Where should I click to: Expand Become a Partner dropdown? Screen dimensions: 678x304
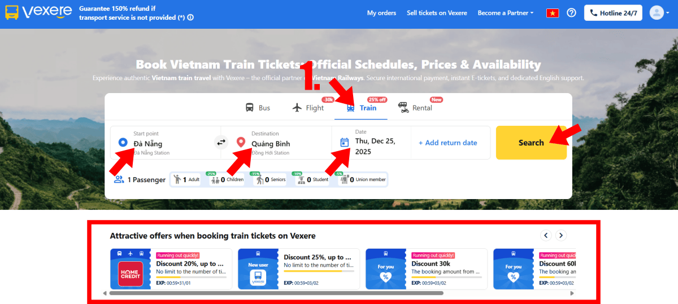click(505, 12)
